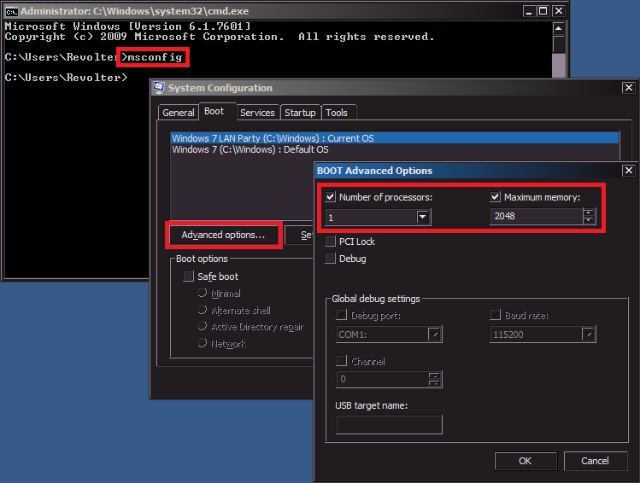The image size is (640, 483).
Task: Increase the Maximum memory value with up arrow
Action: 589,212
